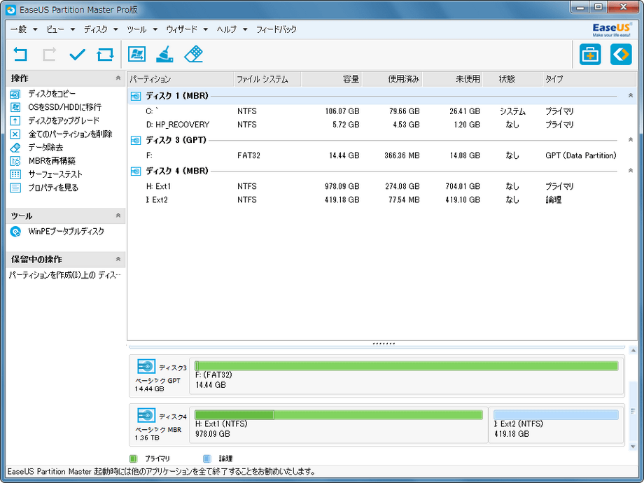The image size is (644, 483).
Task: Select the I: Ext2 partition row
Action: point(382,200)
